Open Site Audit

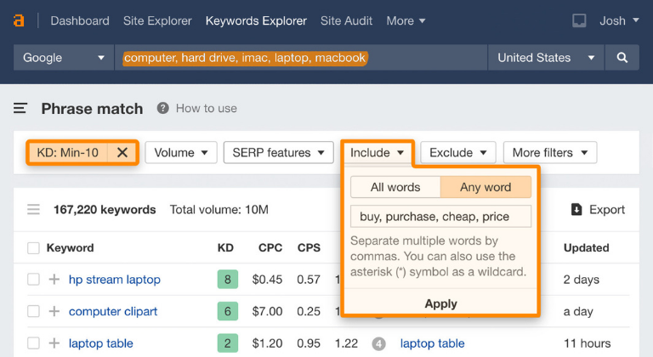tap(347, 20)
